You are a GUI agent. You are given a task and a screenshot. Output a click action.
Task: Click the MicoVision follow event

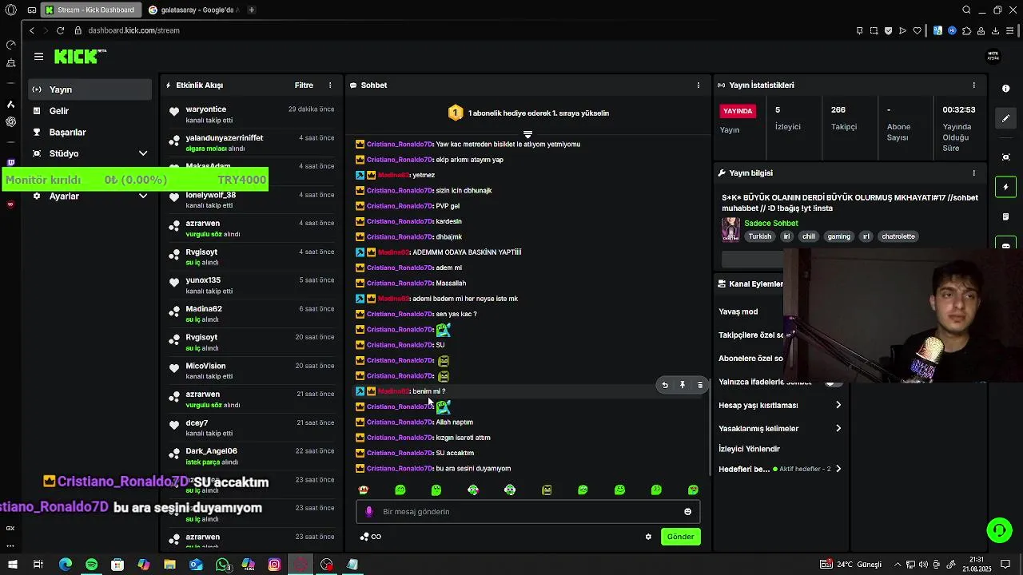(x=250, y=371)
